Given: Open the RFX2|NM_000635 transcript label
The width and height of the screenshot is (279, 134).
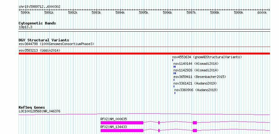Looking at the screenshot, I should pyautogui.click(x=114, y=119).
